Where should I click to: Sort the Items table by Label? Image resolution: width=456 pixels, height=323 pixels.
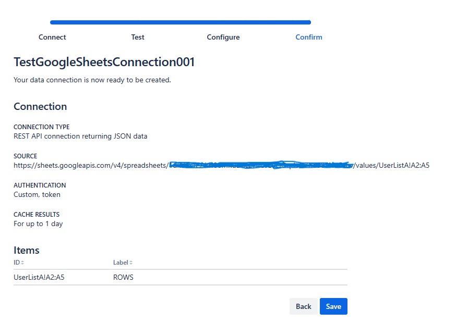coord(123,262)
